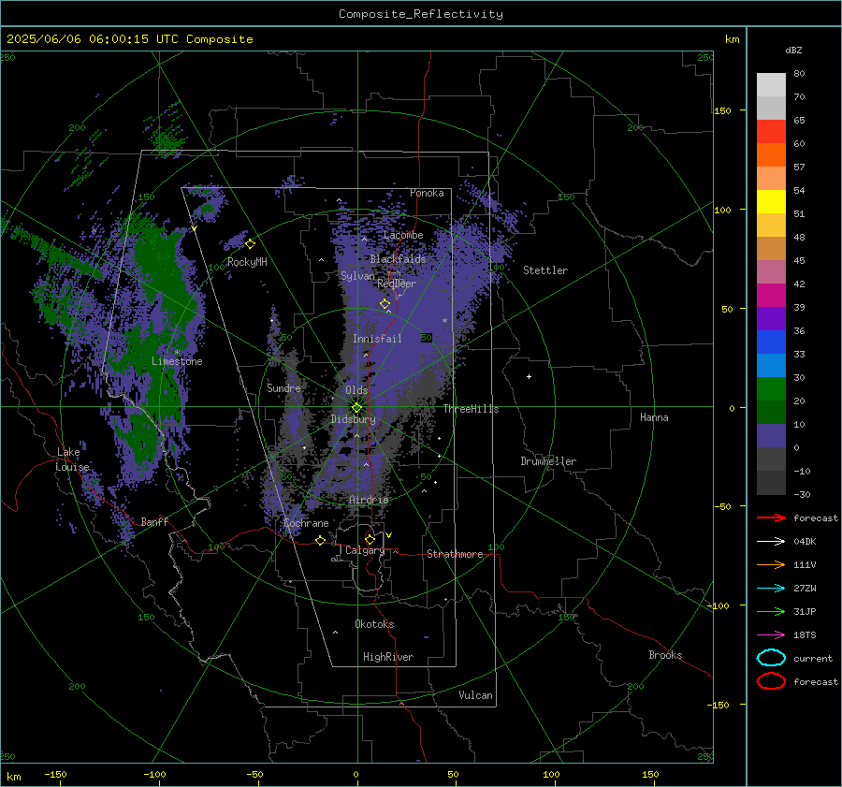Click the Lacombe label on map
The height and width of the screenshot is (787, 842).
click(403, 235)
